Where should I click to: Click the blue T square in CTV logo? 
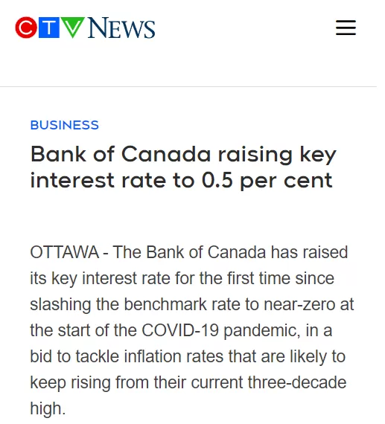click(x=49, y=28)
